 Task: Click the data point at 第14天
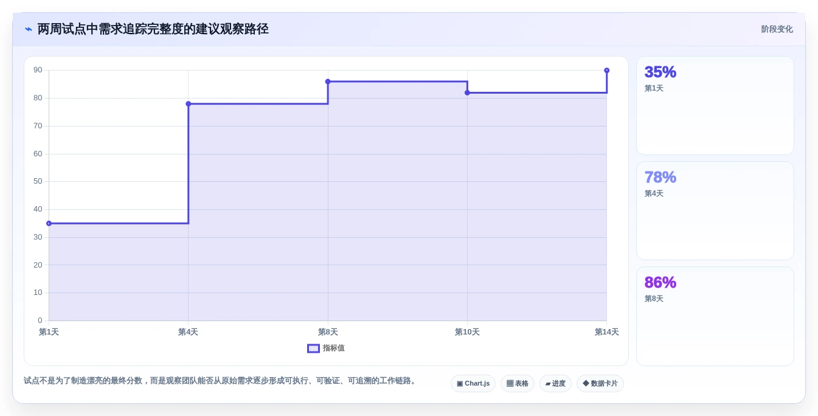tap(606, 71)
